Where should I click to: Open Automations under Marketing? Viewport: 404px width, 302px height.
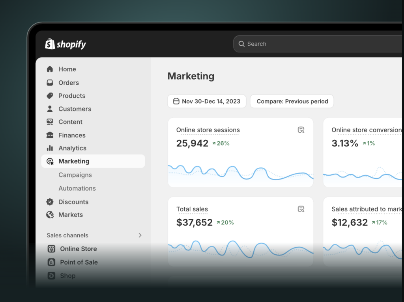coord(77,188)
